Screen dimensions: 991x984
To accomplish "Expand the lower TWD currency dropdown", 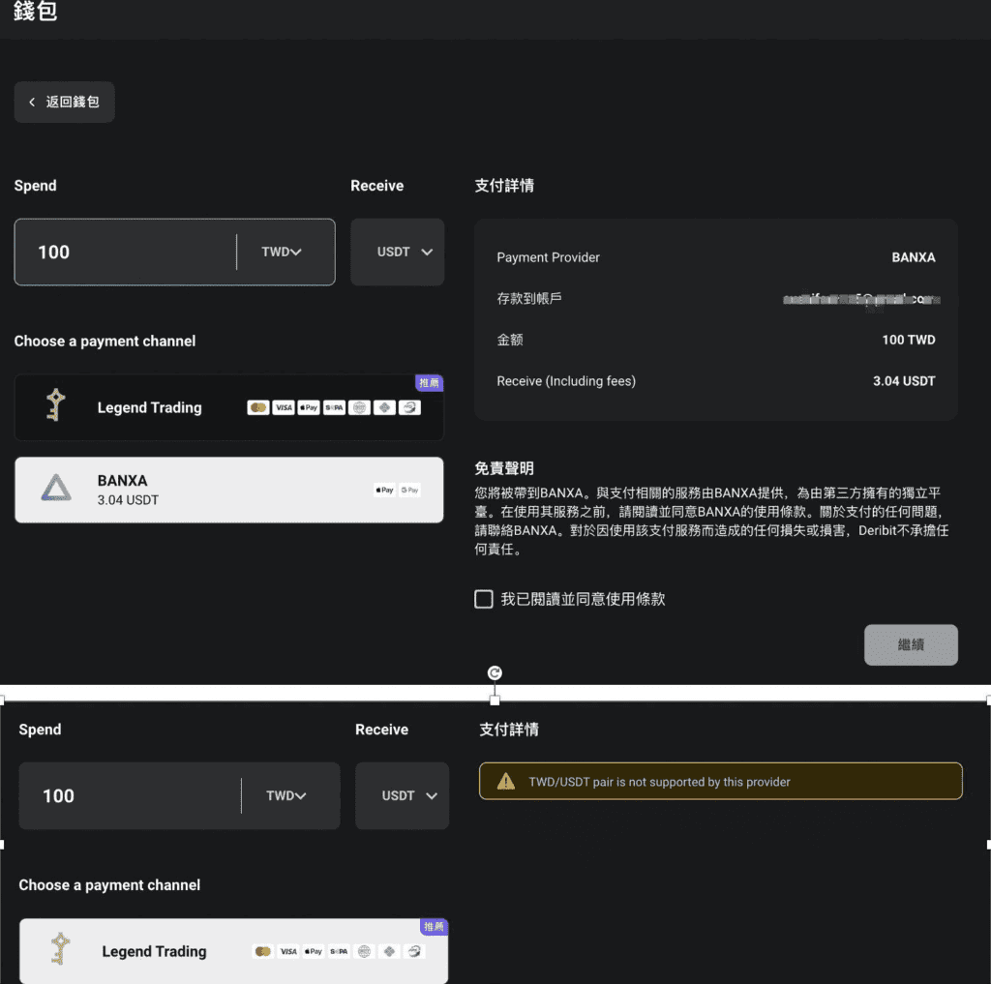I will tap(285, 795).
